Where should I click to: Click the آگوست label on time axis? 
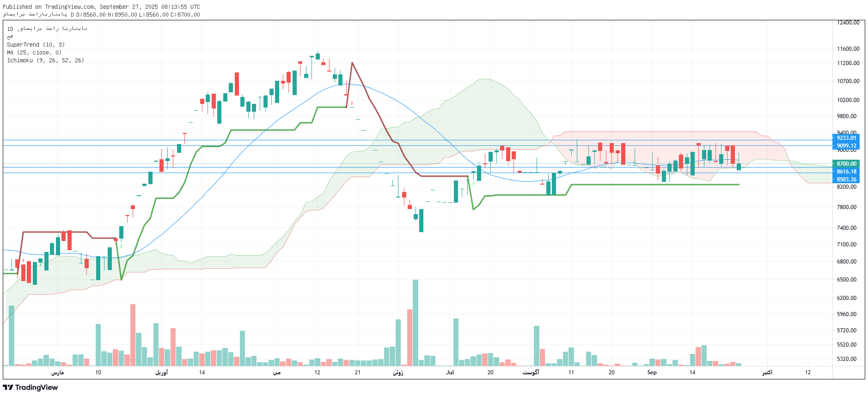tap(531, 372)
